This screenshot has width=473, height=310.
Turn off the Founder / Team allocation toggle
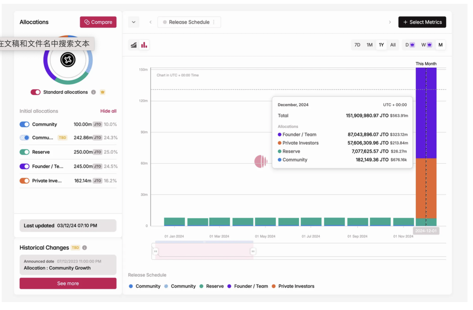coord(25,166)
